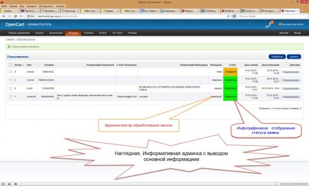Reload the page with the refresh icon

pyautogui.click(x=15, y=16)
